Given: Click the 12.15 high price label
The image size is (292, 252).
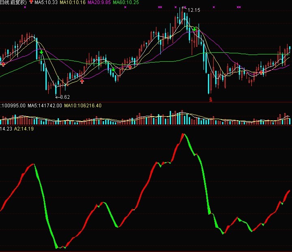Looking at the screenshot, I should 193,10.
